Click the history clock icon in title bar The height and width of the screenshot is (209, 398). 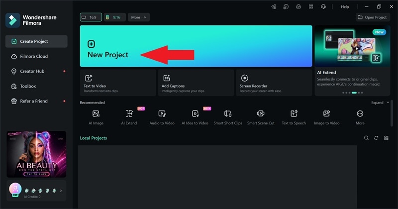pos(286,7)
